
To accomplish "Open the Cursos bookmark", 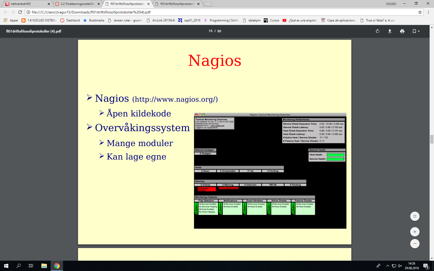I will click(x=272, y=20).
